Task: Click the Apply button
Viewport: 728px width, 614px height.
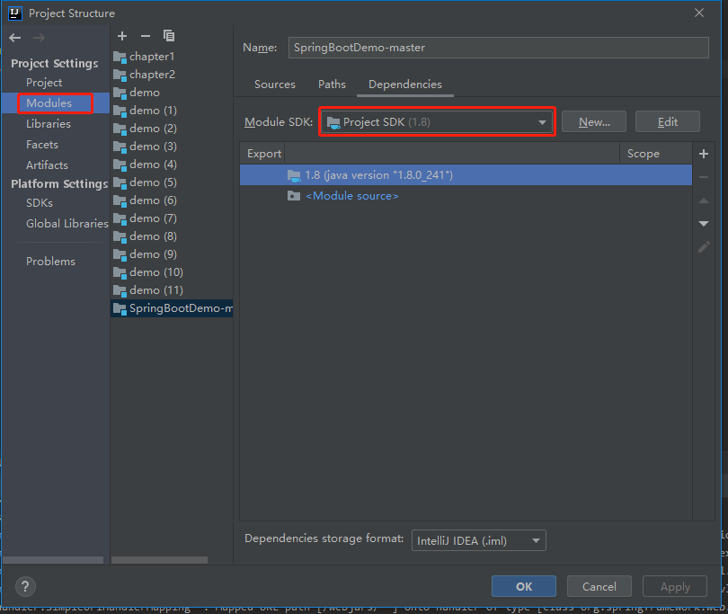Action: tap(675, 587)
